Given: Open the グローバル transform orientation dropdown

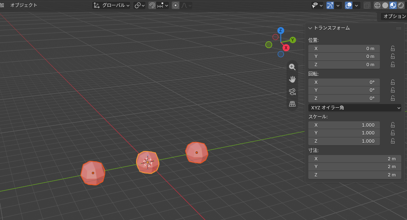Looking at the screenshot, I should pos(111,5).
